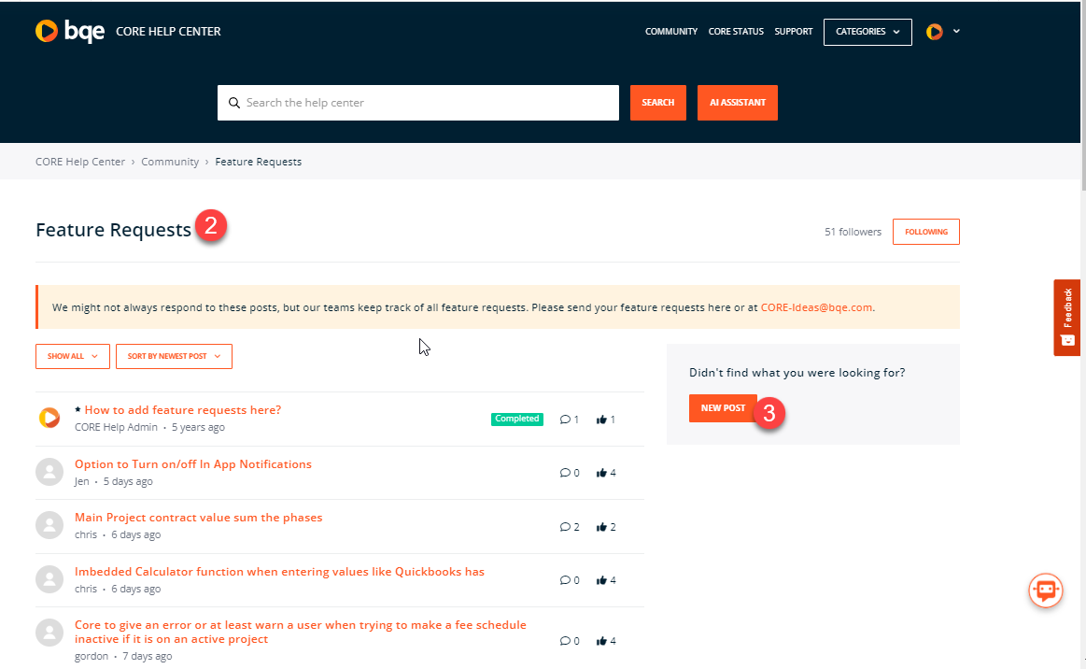This screenshot has height=669, width=1086.
Task: Navigate to Community breadcrumb
Action: (x=170, y=162)
